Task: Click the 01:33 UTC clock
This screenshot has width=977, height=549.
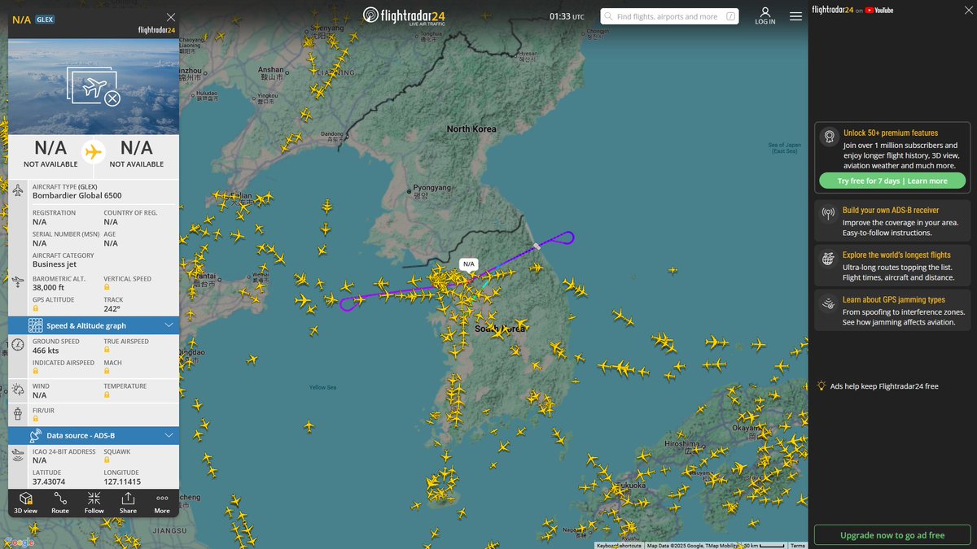Action: click(x=567, y=16)
